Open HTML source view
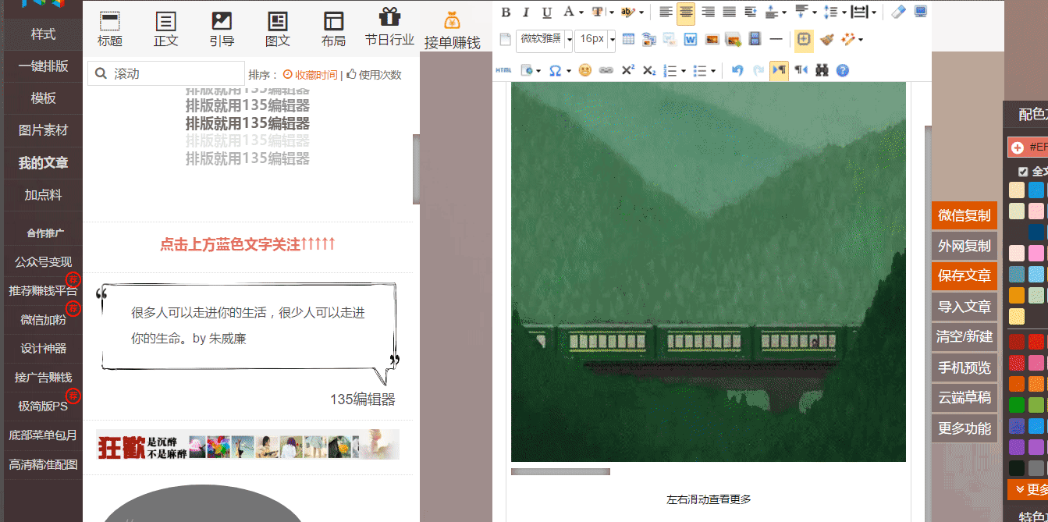This screenshot has height=522, width=1048. pos(503,70)
